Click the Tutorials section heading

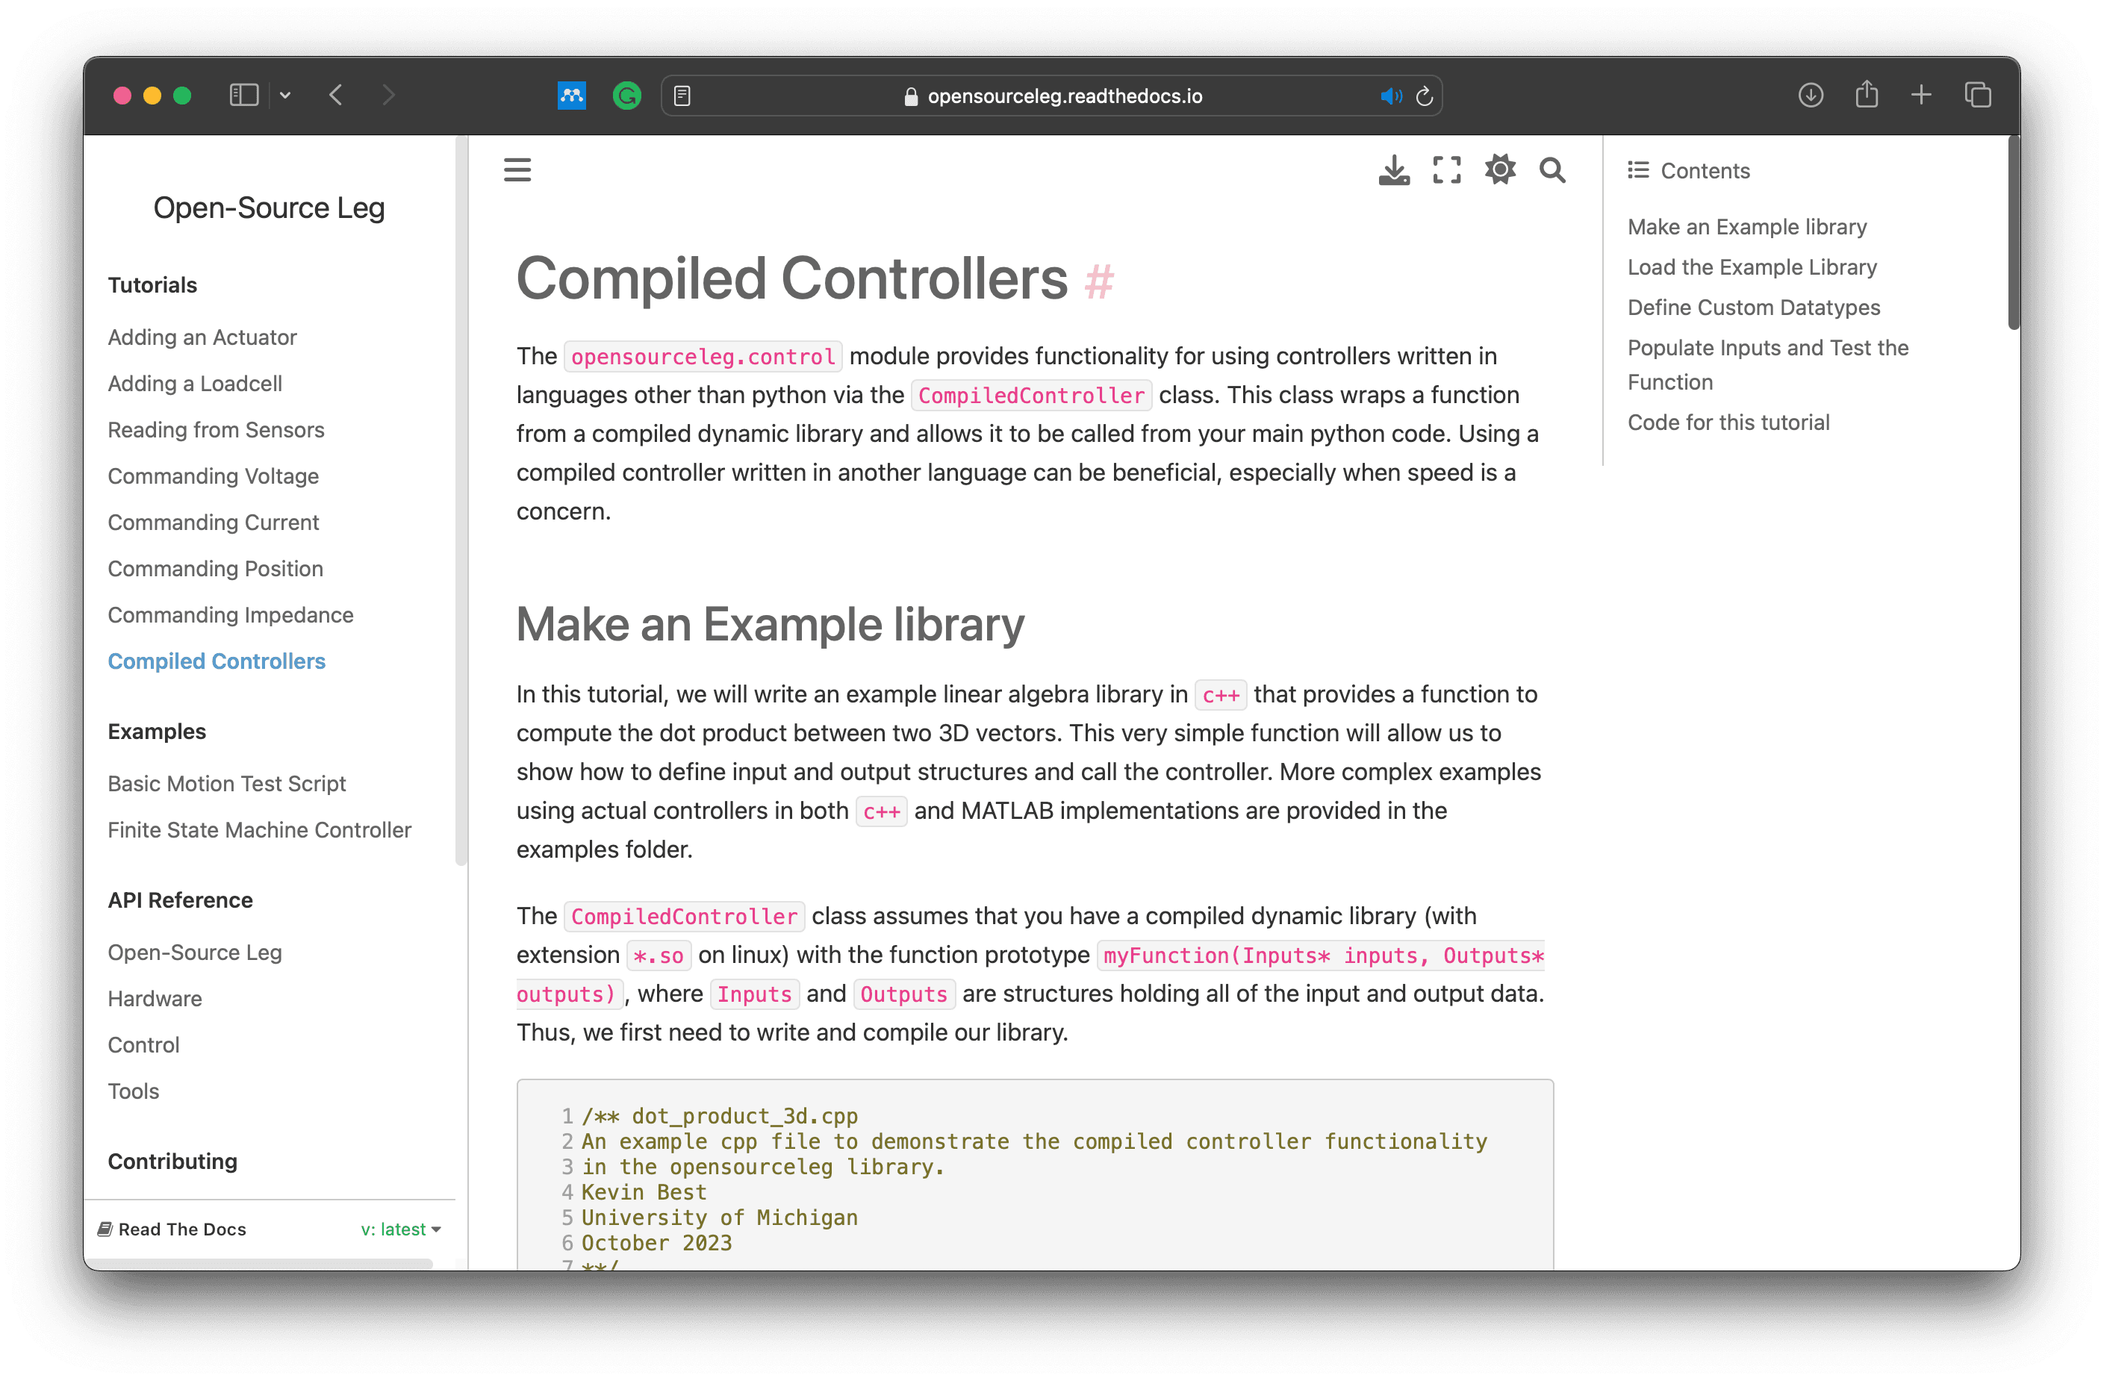(x=152, y=284)
